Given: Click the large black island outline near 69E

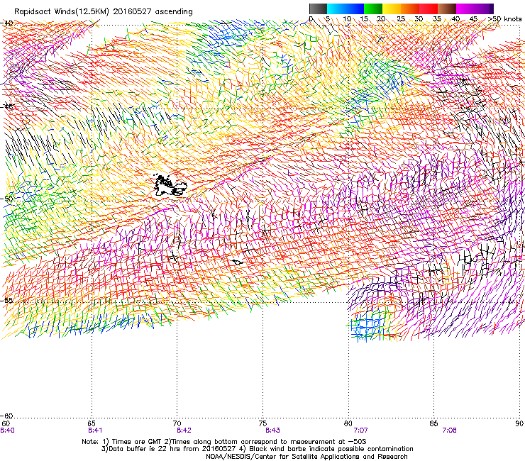Looking at the screenshot, I should click(x=170, y=186).
